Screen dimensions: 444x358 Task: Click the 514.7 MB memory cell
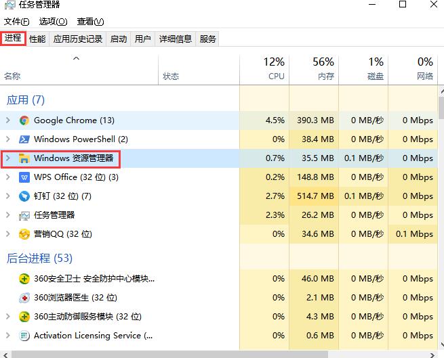click(x=314, y=196)
